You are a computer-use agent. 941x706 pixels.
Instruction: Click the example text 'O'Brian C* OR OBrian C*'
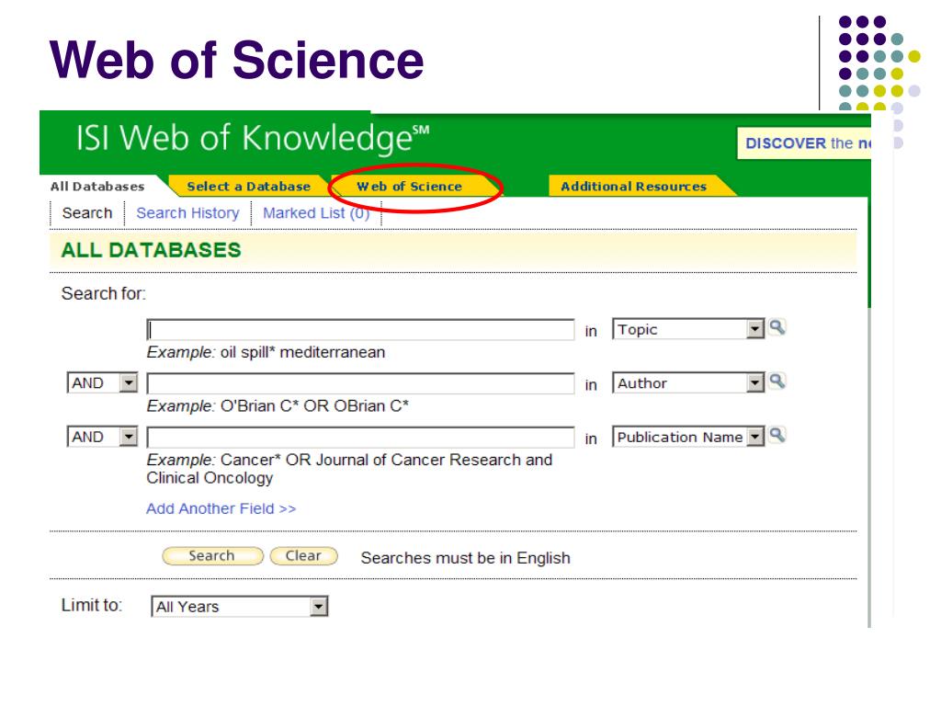tap(314, 405)
